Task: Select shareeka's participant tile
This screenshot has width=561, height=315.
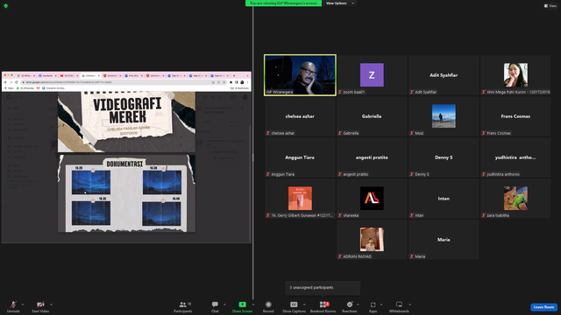Action: pos(372,199)
